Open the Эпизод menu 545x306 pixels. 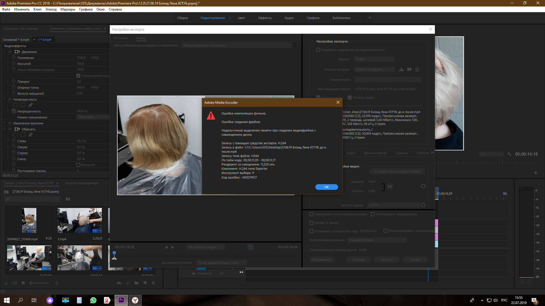pos(51,9)
